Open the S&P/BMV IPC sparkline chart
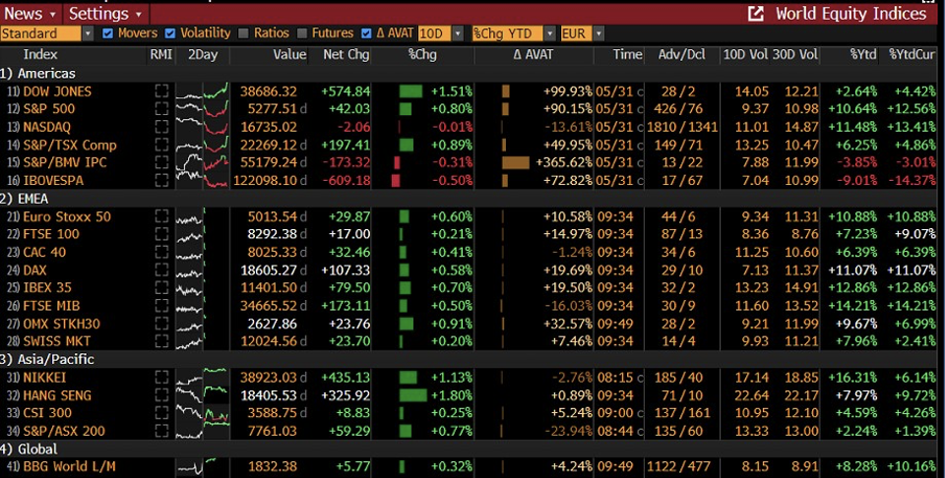Image resolution: width=945 pixels, height=478 pixels. (x=202, y=162)
